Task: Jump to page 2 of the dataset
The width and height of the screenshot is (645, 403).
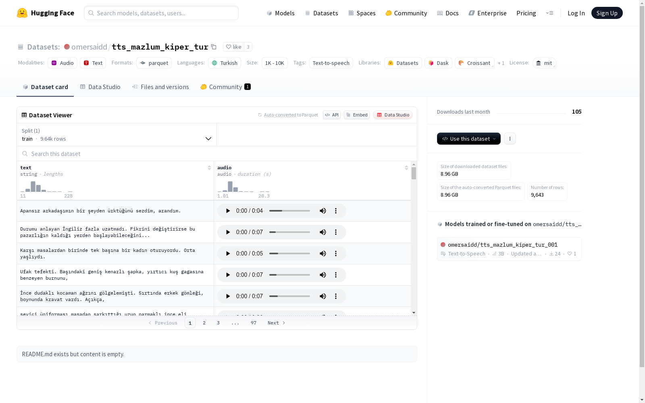Action: (204, 323)
